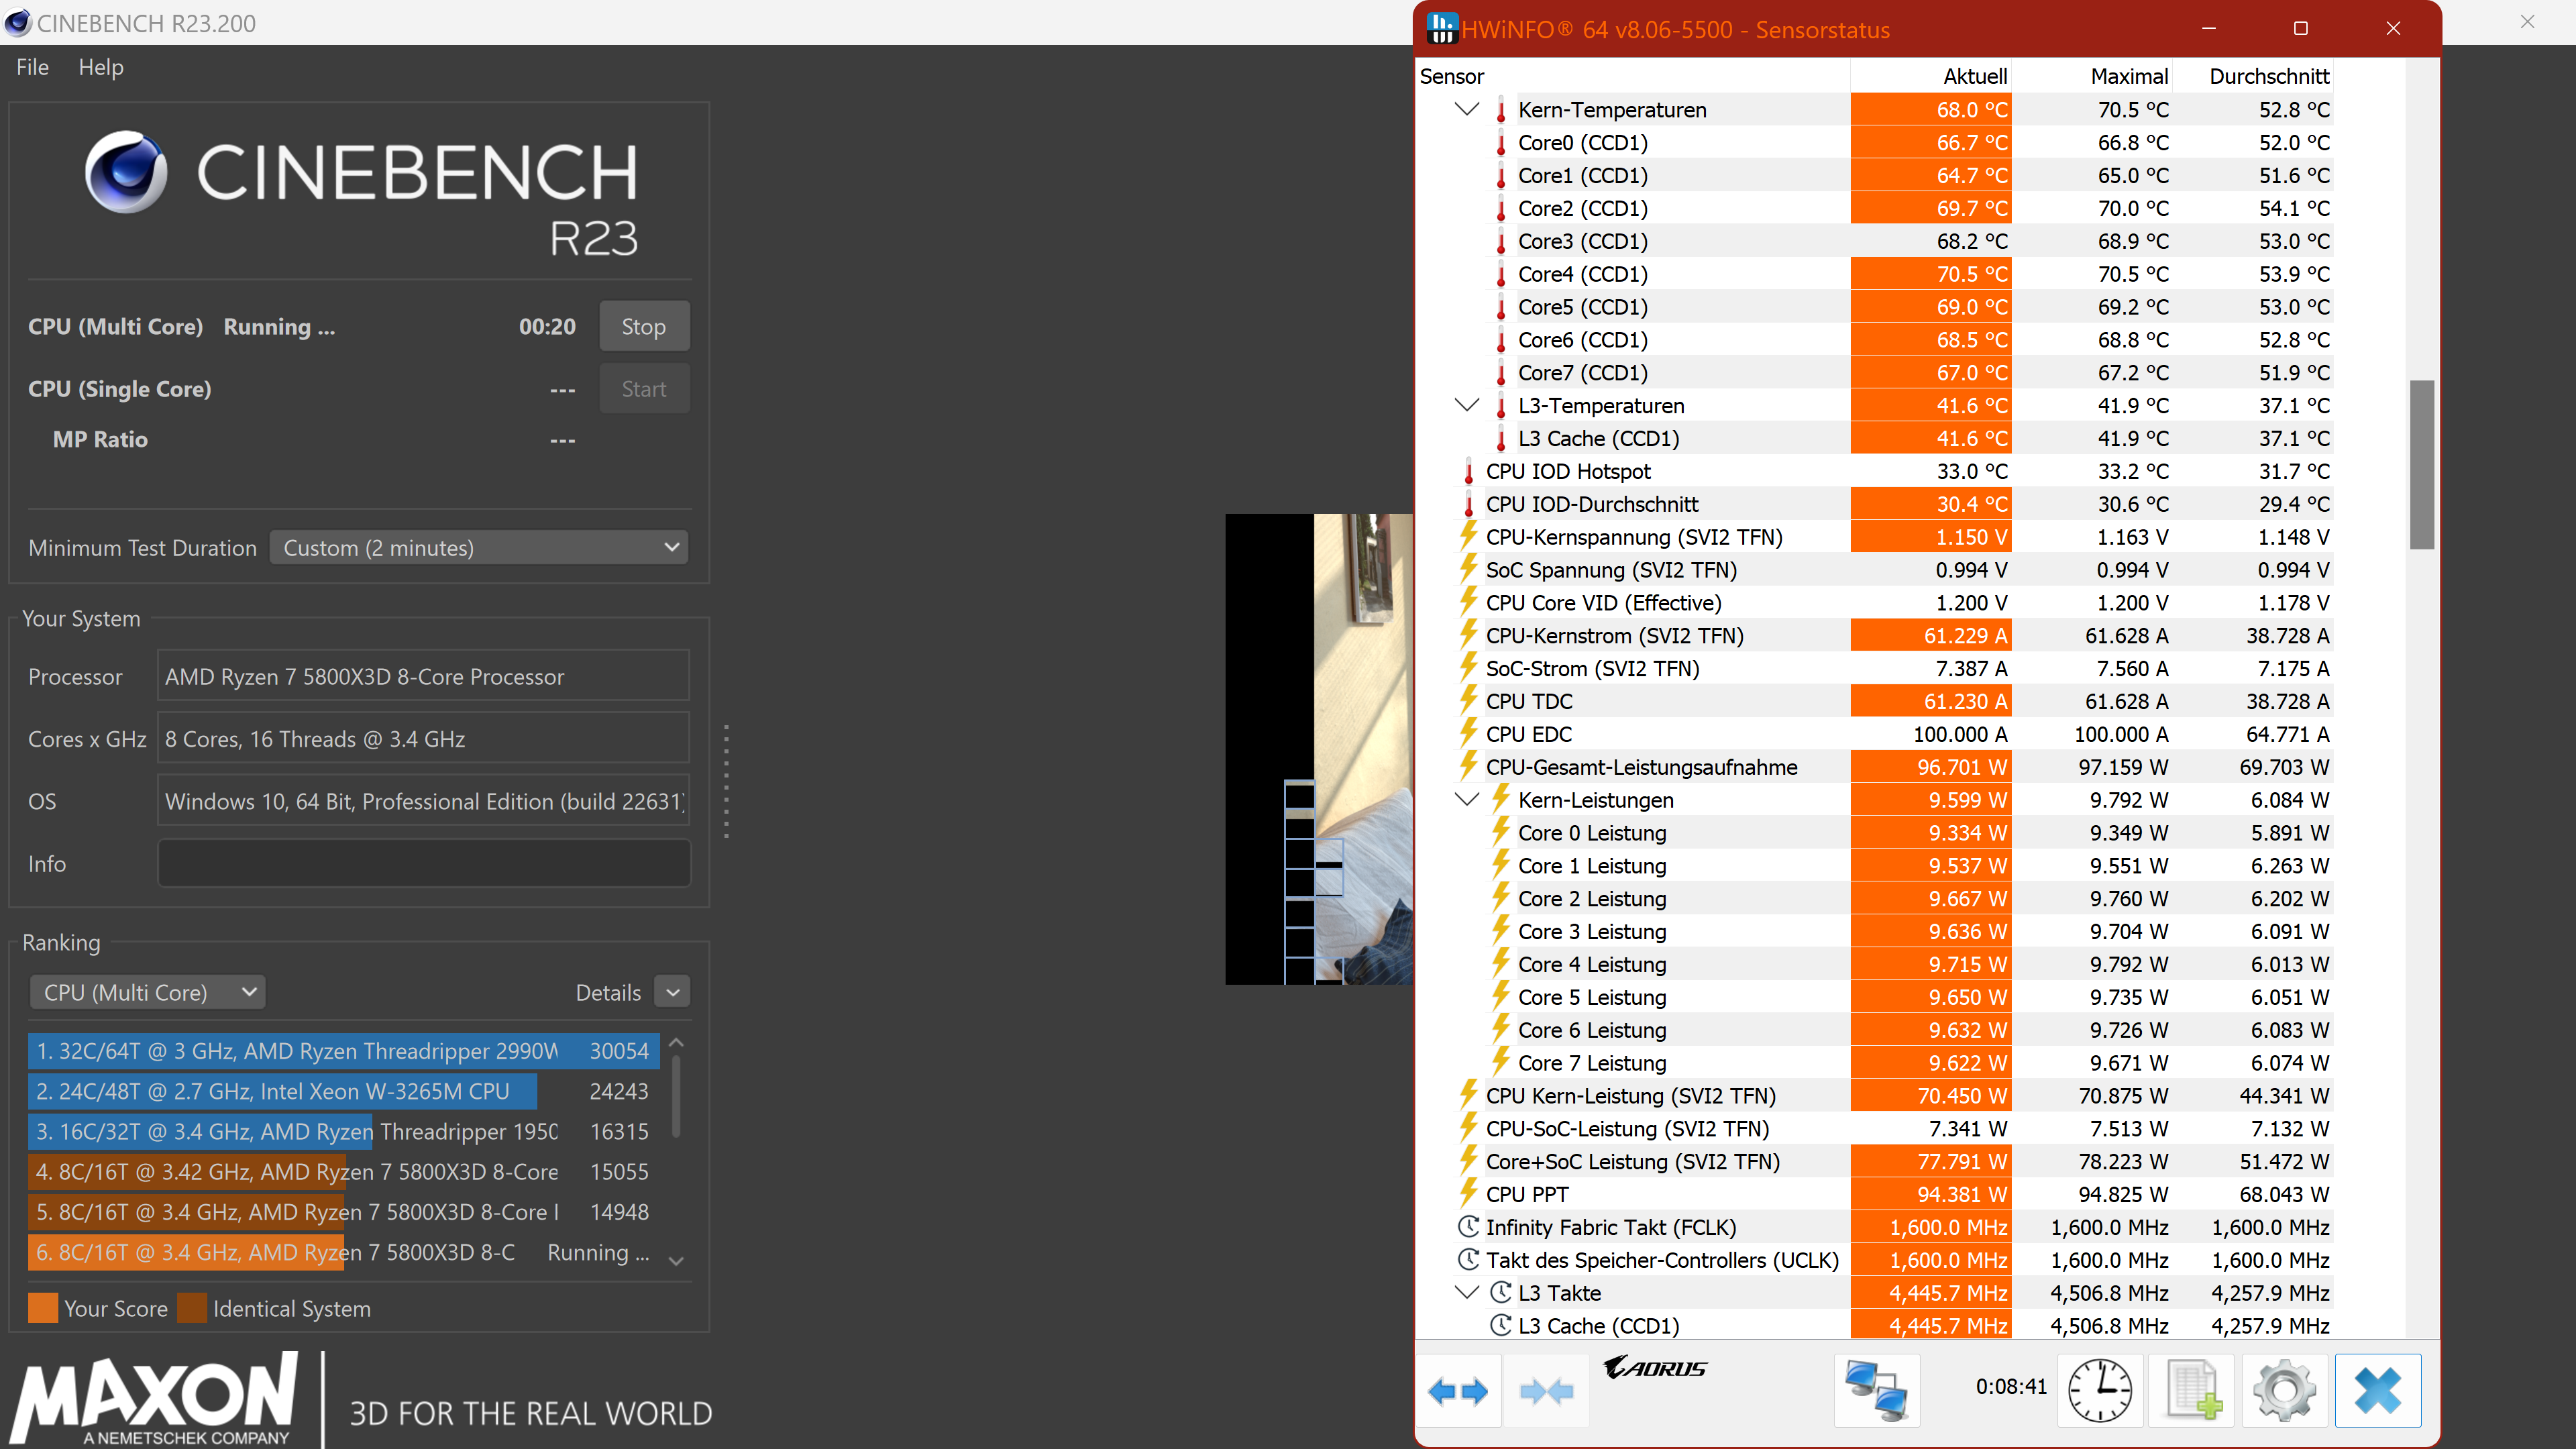Stop the running multi core test

(x=643, y=327)
